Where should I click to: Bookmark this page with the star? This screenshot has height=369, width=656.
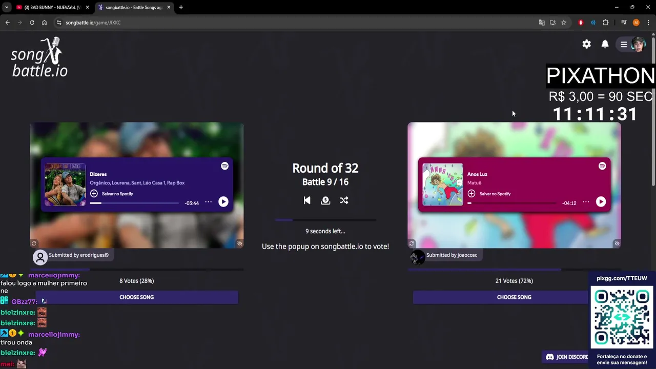[x=564, y=23]
